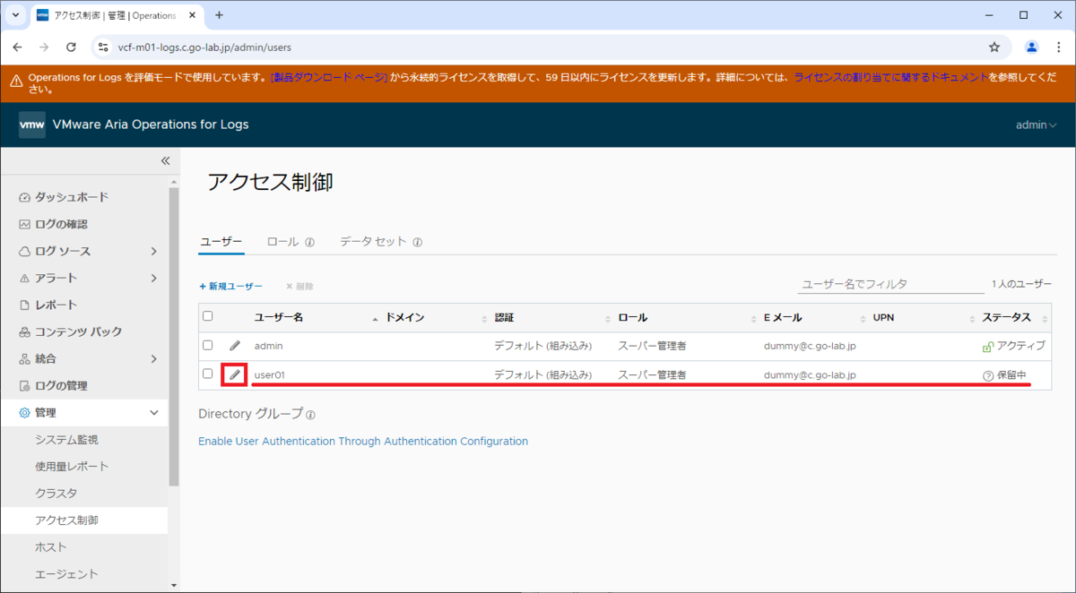The image size is (1076, 593).
Task: Click user01's dummy@c.go-lab.jp email cell
Action: tap(810, 374)
